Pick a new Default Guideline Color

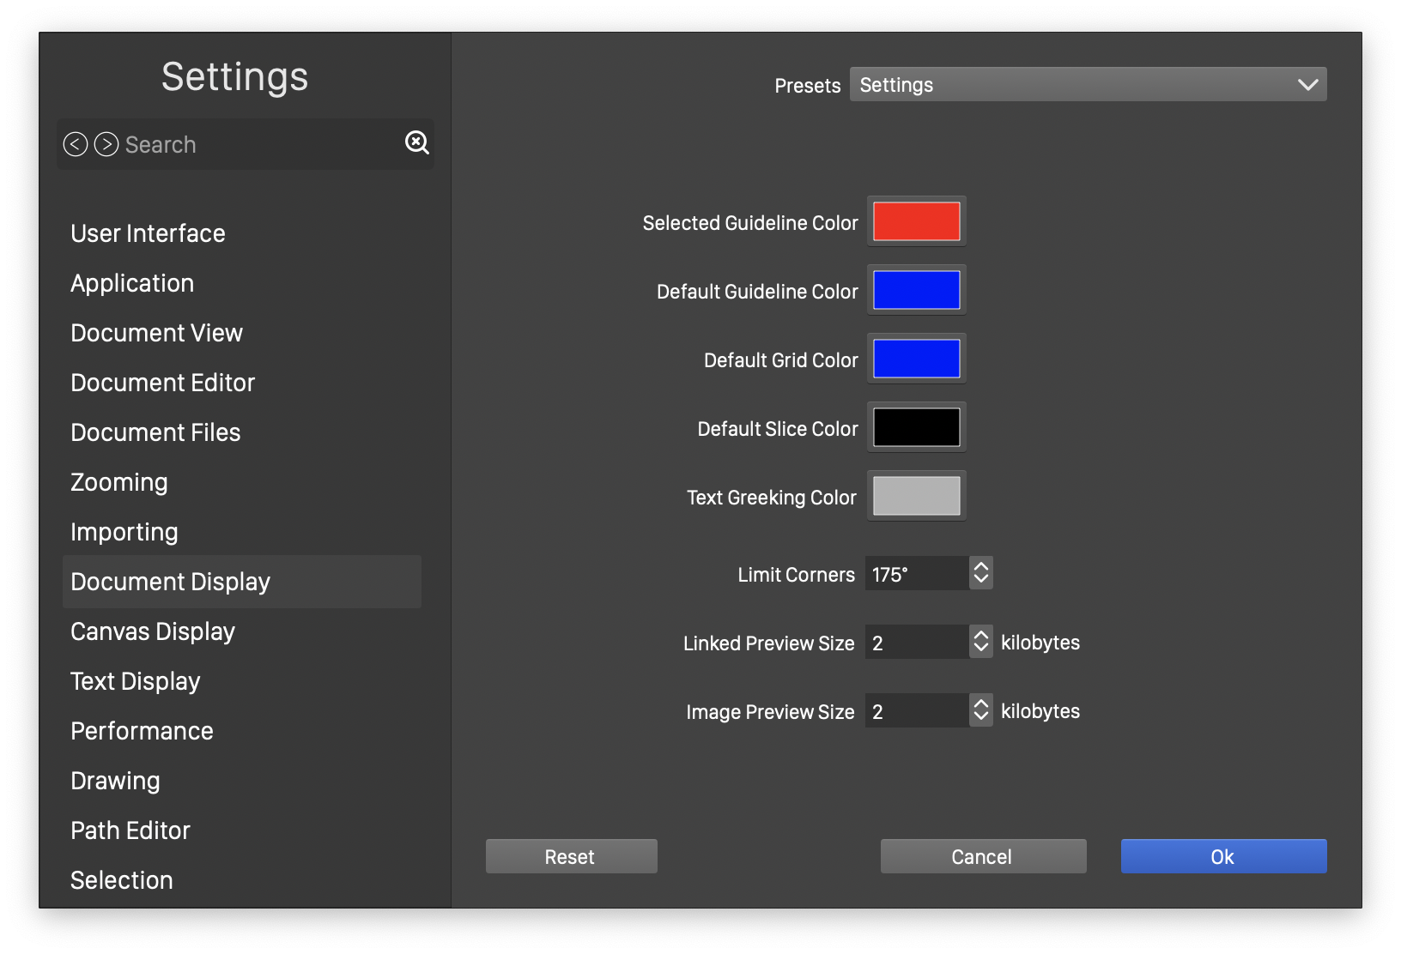(x=917, y=290)
